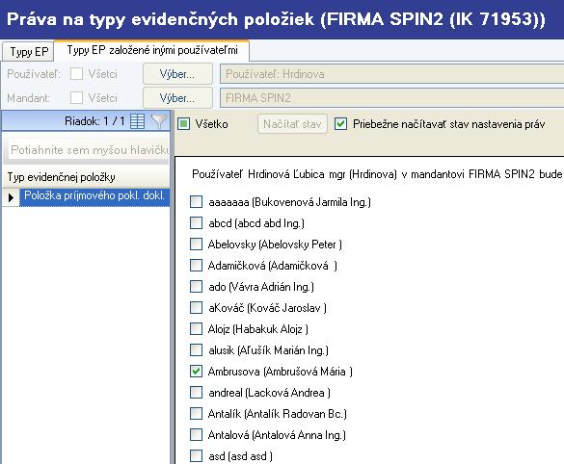This screenshot has height=464, width=564.
Task: Check aaaaaaa (Bukovenová Jarmila Ing.)
Action: click(x=196, y=202)
